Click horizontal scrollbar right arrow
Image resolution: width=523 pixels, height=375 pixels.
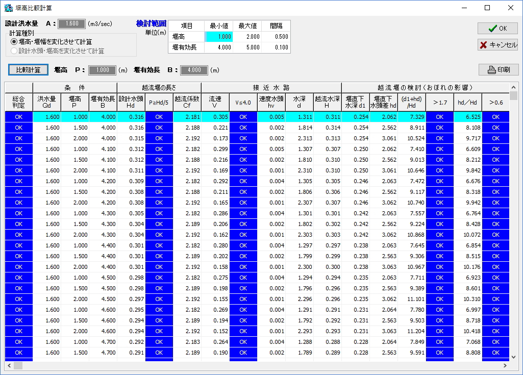coord(505,366)
